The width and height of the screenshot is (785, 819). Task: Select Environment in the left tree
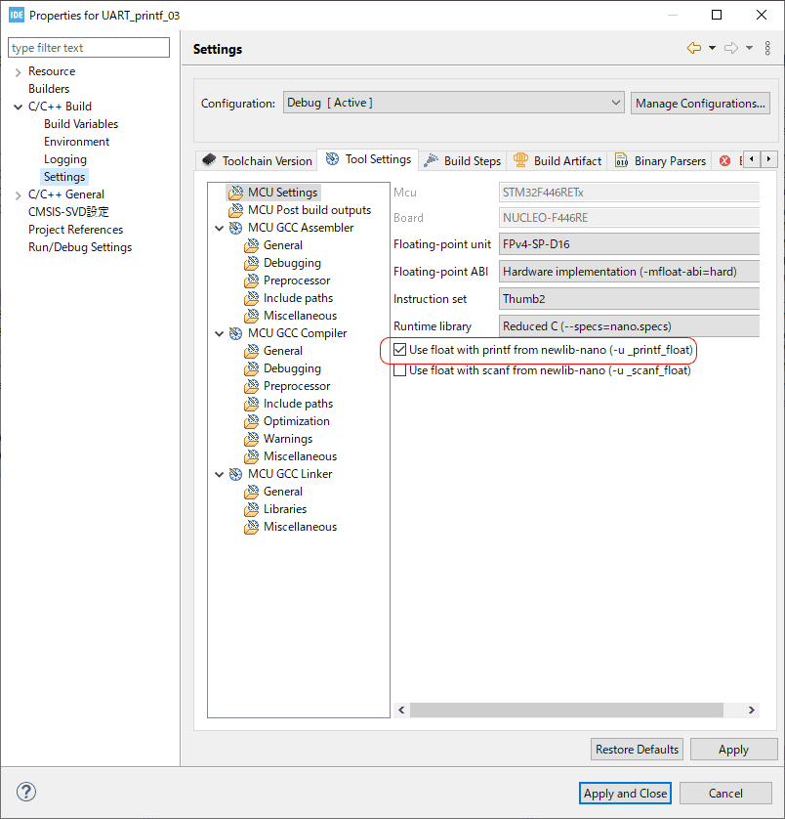point(77,142)
